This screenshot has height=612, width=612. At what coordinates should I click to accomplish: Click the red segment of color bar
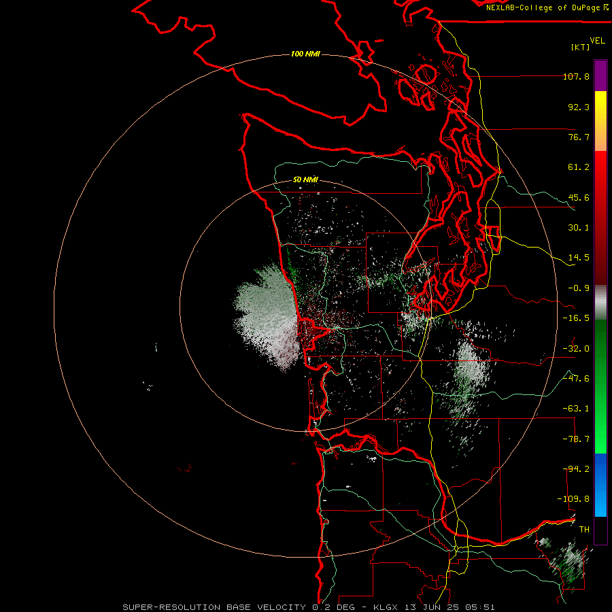click(600, 218)
